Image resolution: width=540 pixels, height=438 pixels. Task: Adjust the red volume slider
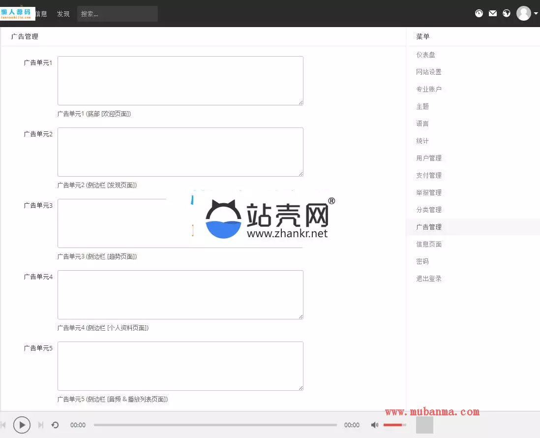click(x=394, y=425)
